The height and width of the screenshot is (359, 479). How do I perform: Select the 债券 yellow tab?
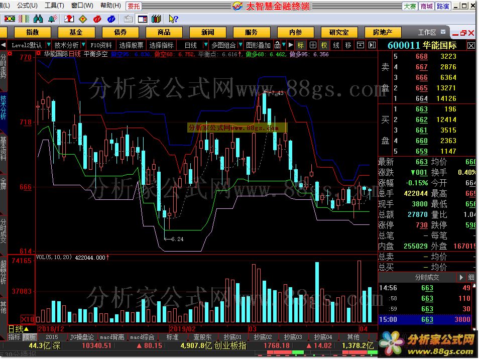point(121,33)
